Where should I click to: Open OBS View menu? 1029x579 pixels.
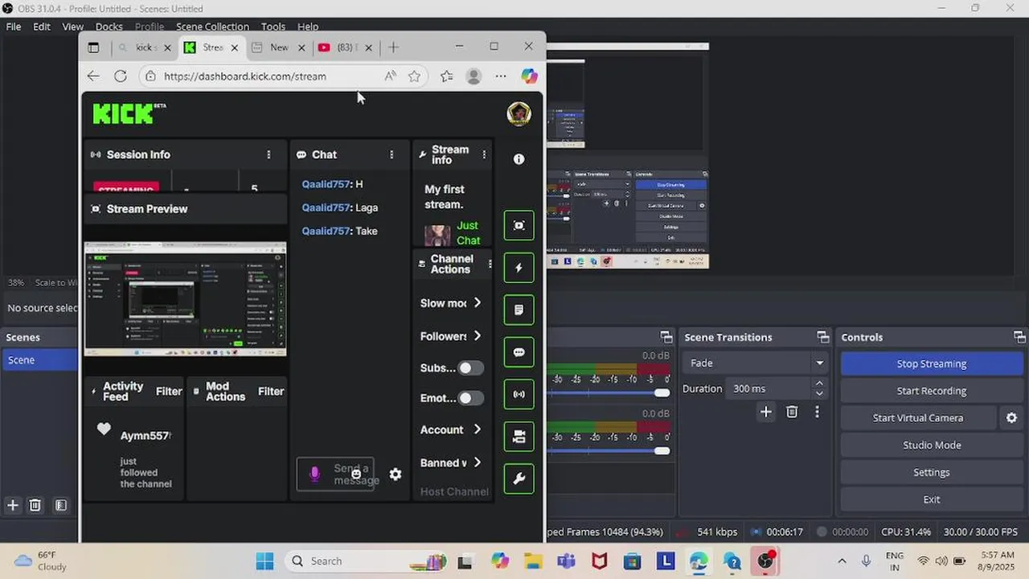click(73, 27)
